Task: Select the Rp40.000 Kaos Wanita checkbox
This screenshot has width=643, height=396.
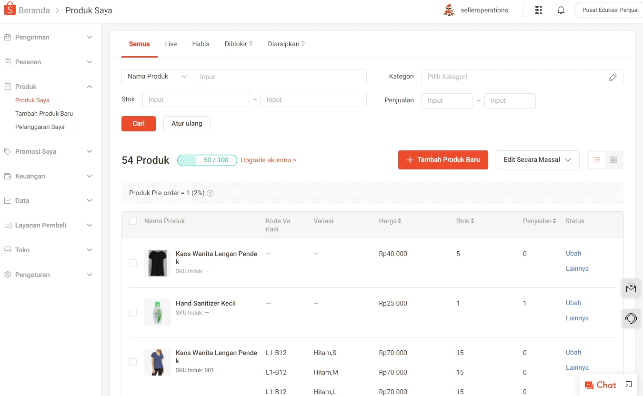Action: click(x=133, y=263)
